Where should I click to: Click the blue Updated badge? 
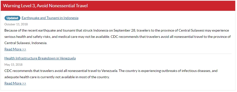click(x=12, y=18)
